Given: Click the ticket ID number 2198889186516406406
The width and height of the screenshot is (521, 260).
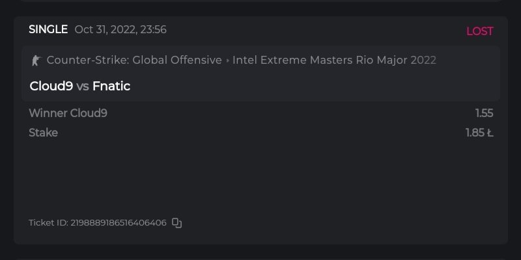Looking at the screenshot, I should pos(119,223).
